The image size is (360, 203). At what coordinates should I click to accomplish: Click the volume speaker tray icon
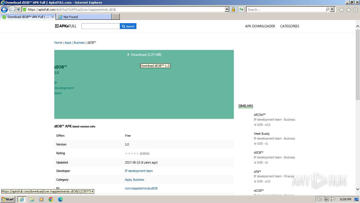(320, 199)
